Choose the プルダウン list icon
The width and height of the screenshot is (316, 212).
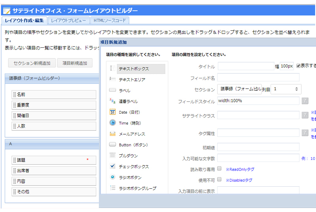point(113,155)
